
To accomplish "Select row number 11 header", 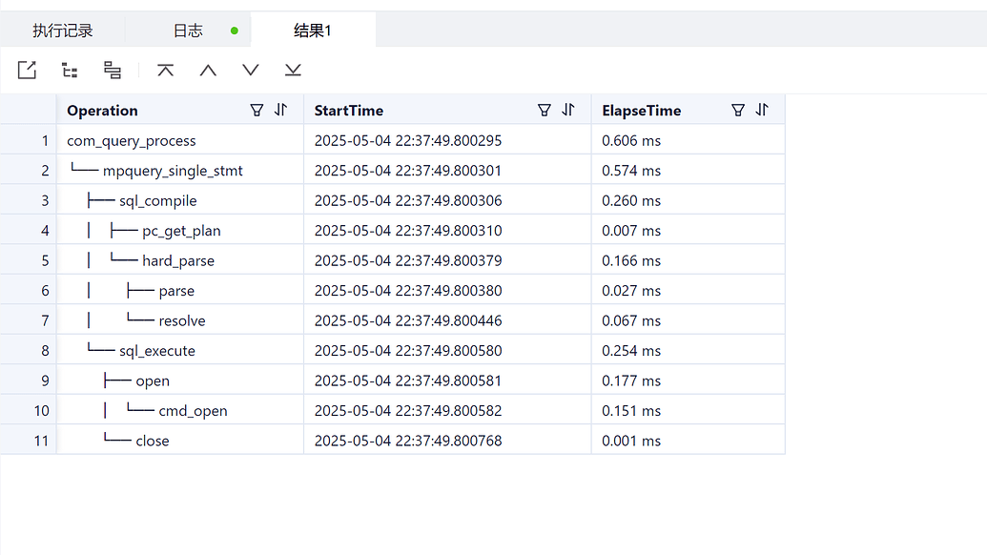I will pyautogui.click(x=29, y=441).
